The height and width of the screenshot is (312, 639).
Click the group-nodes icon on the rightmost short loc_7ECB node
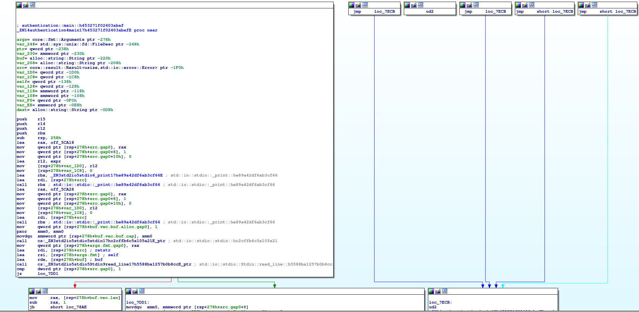pos(595,5)
